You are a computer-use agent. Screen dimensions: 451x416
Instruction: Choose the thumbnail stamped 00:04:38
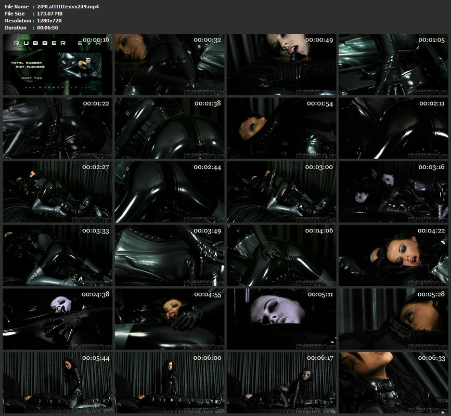(58, 319)
